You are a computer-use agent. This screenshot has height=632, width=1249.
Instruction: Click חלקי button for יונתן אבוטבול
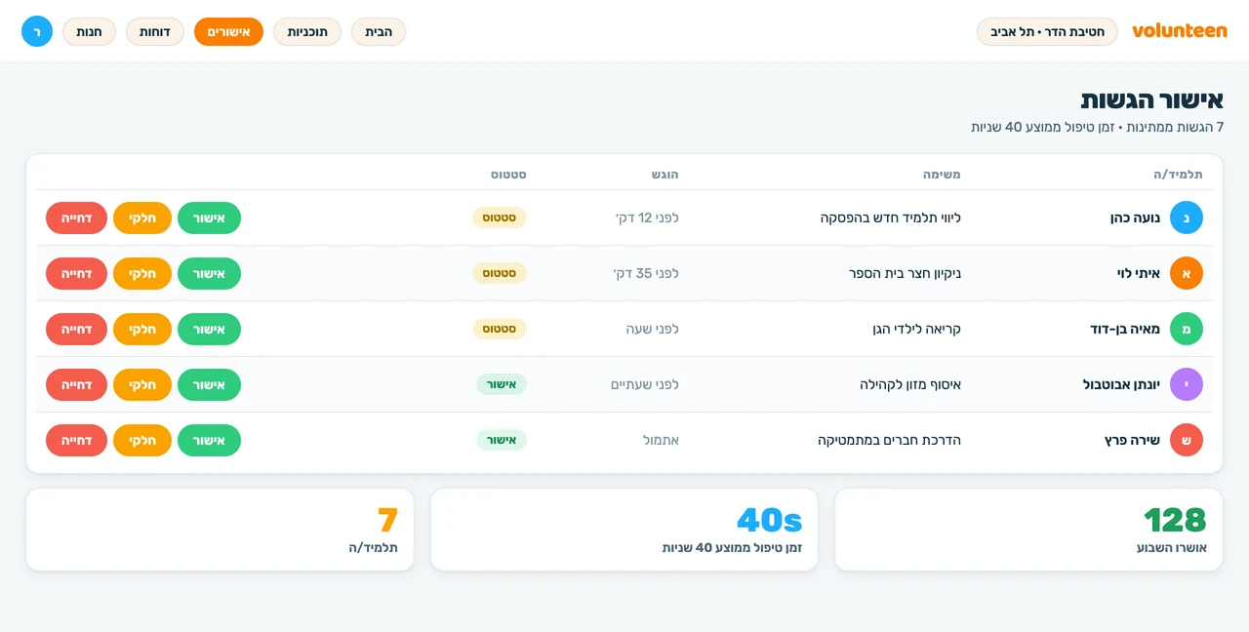142,384
